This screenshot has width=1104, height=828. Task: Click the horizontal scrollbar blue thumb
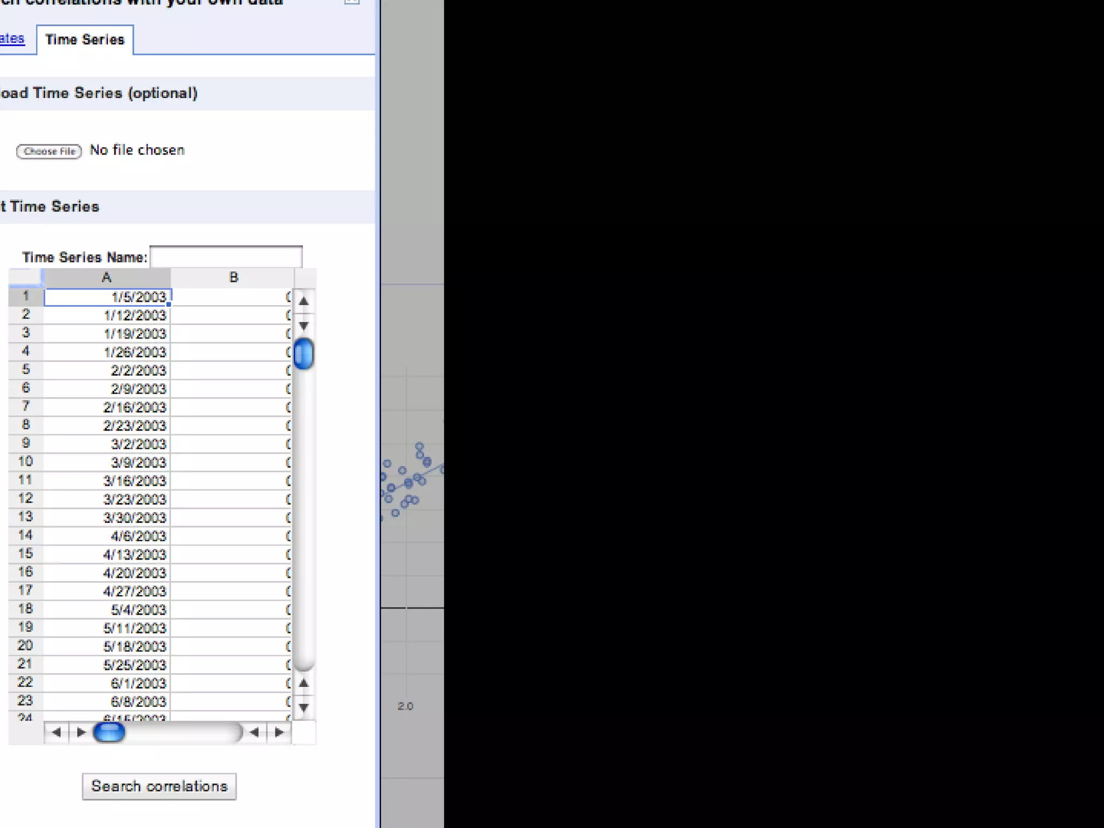pos(109,732)
